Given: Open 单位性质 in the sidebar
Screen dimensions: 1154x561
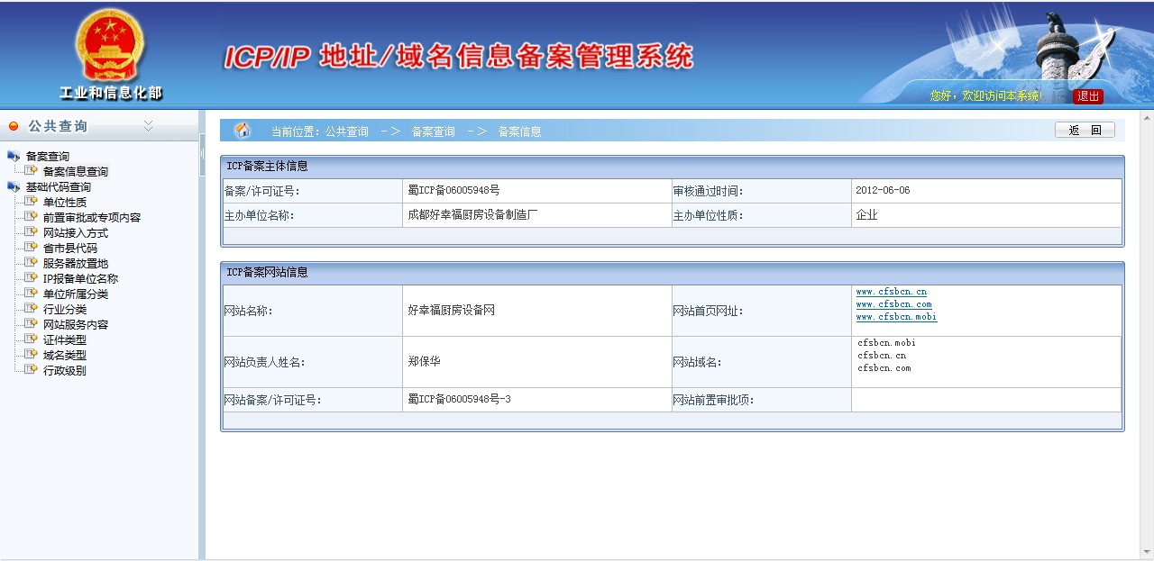Looking at the screenshot, I should click(x=65, y=203).
